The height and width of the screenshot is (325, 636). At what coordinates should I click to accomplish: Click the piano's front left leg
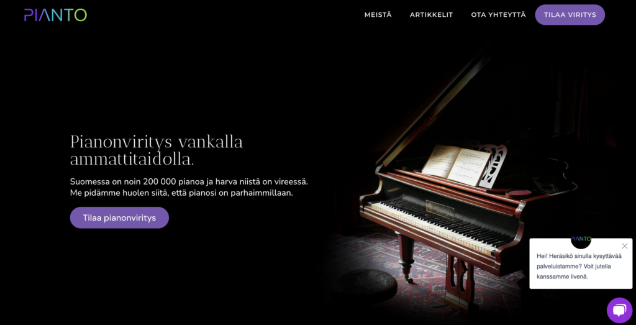pyautogui.click(x=406, y=259)
